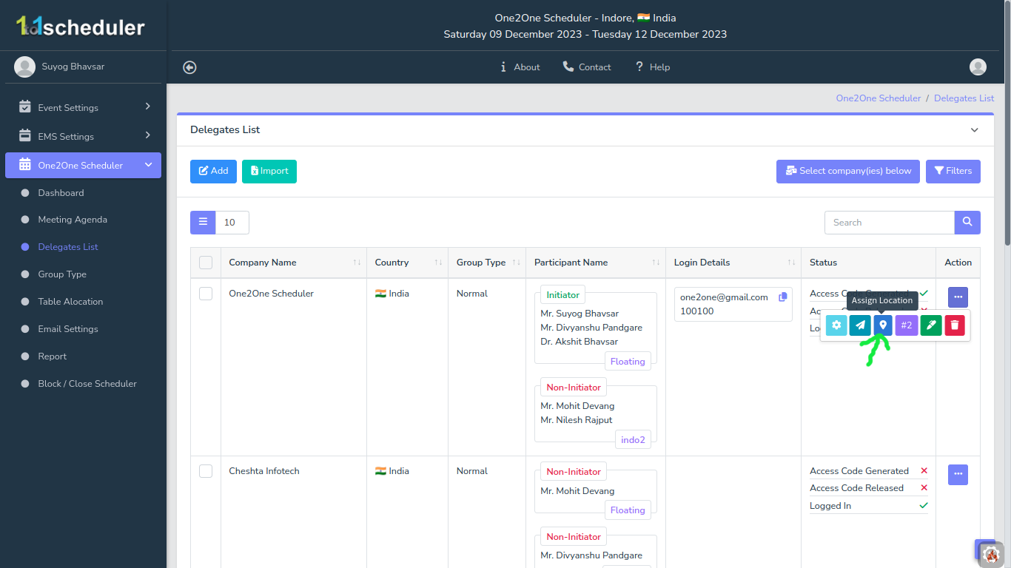Open Dashboard in the sidebar
Viewport: 1011px width, 568px height.
click(x=61, y=193)
